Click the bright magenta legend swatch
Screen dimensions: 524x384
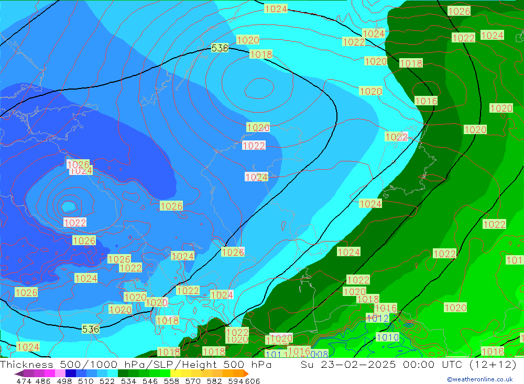50,374
